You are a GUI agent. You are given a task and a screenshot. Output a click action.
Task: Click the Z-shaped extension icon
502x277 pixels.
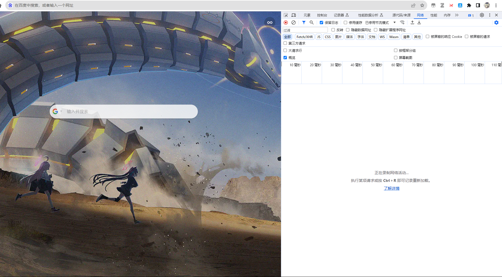(442, 5)
